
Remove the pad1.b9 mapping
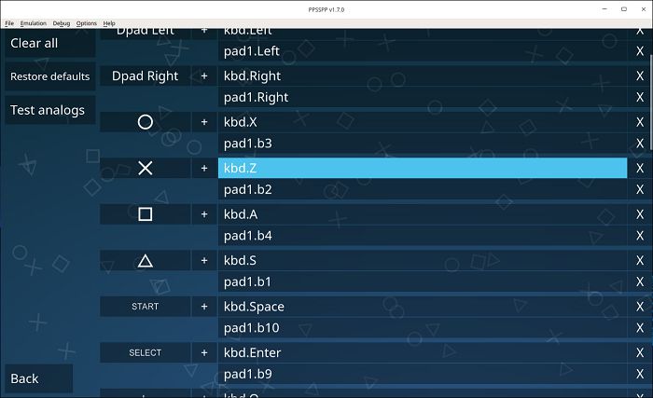tap(640, 374)
